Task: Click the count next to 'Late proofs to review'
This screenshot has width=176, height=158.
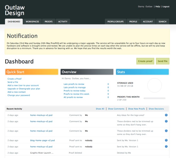Action: tap(108, 84)
